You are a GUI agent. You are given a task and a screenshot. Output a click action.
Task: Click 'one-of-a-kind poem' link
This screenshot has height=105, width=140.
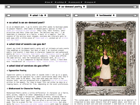[59, 80]
